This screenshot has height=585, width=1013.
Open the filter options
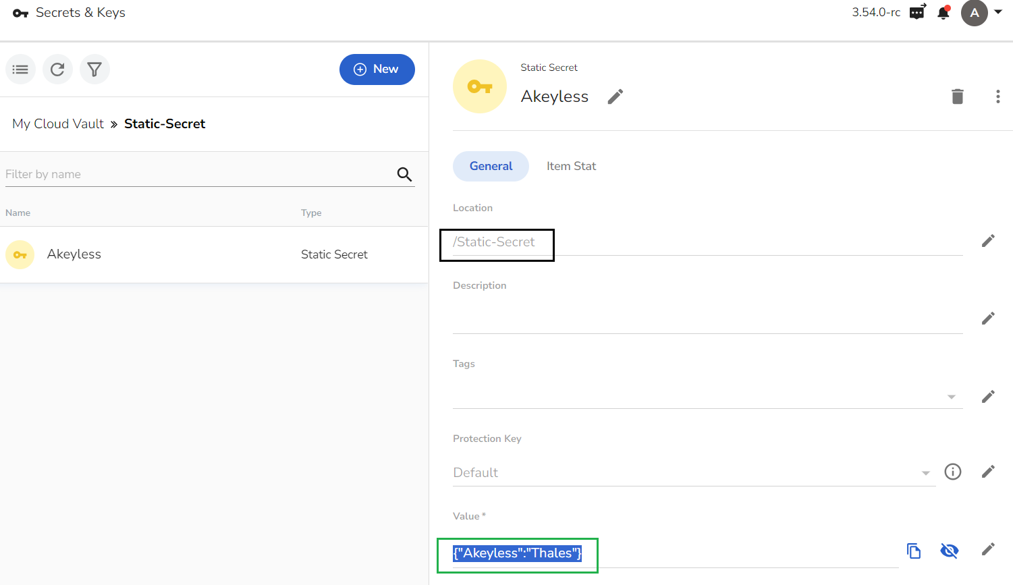[94, 69]
